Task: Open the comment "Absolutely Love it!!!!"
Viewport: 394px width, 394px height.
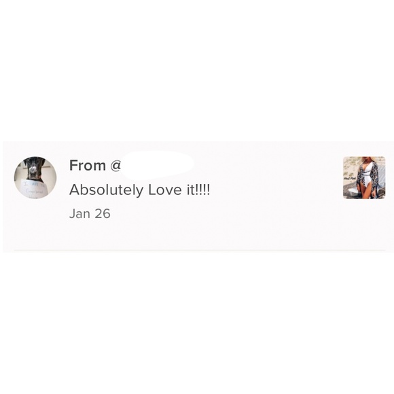Action: (x=139, y=190)
